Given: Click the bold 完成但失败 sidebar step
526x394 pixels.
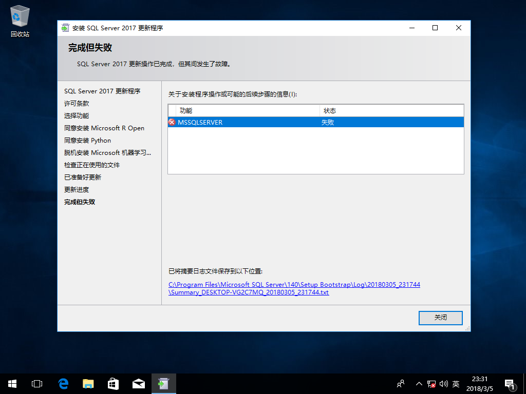Looking at the screenshot, I should (80, 202).
